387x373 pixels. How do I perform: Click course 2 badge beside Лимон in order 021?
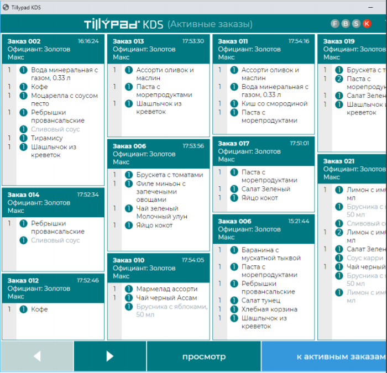(339, 232)
